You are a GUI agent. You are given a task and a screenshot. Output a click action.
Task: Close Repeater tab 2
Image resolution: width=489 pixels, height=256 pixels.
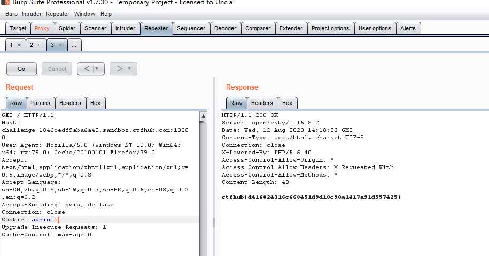click(40, 45)
